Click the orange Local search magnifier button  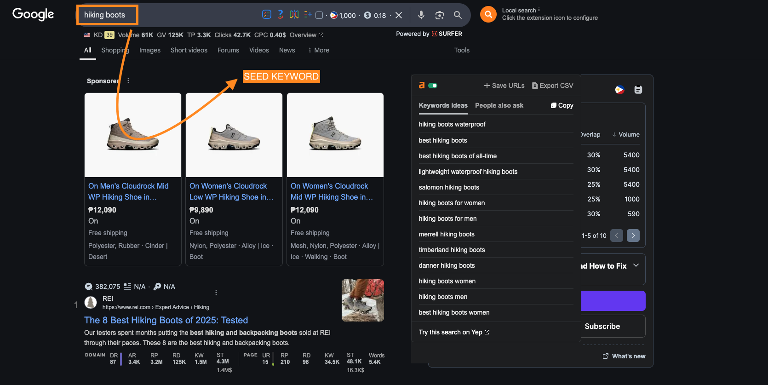point(488,14)
